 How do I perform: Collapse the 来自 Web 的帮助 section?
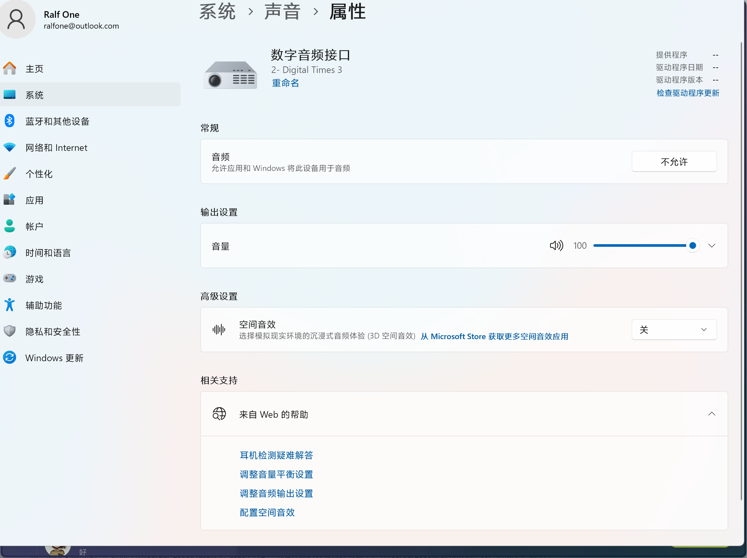coord(712,414)
